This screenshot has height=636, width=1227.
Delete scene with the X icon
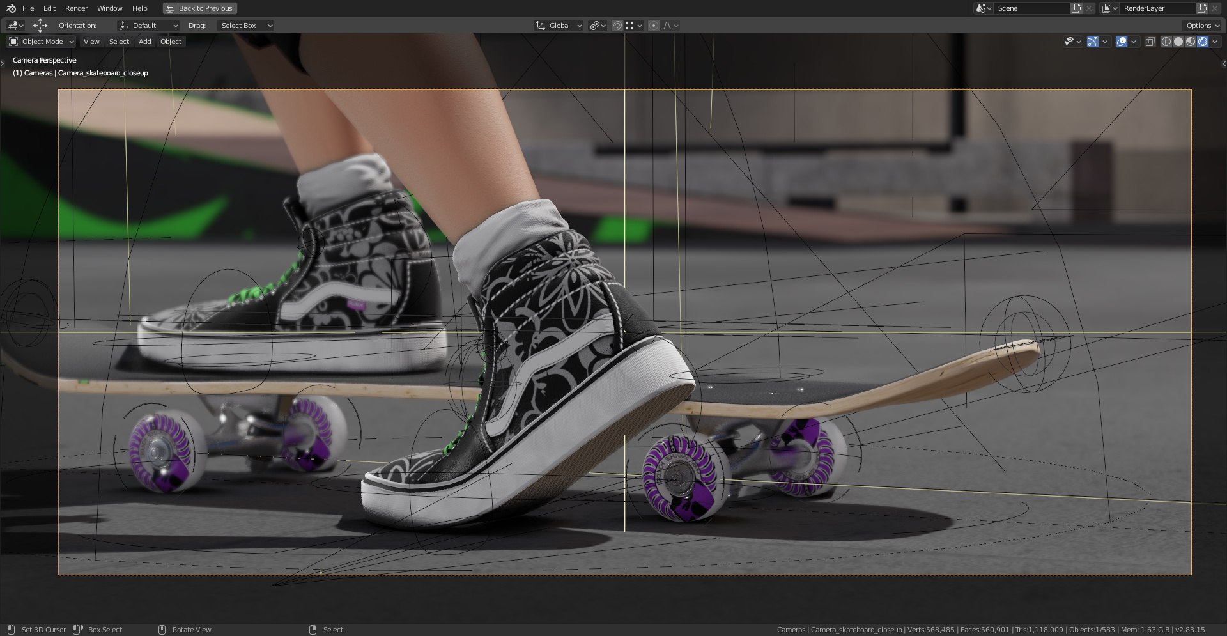pyautogui.click(x=1089, y=8)
